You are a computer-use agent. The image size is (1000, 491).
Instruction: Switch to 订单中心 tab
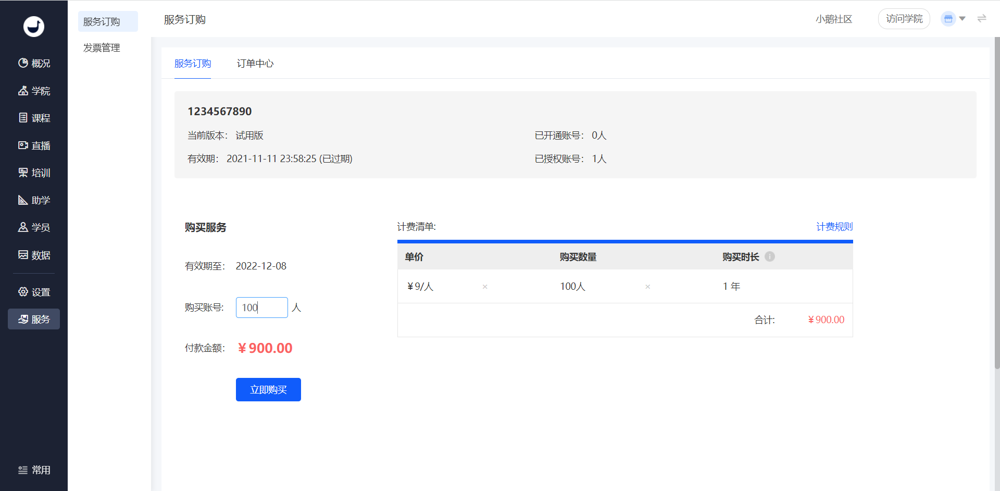[255, 64]
